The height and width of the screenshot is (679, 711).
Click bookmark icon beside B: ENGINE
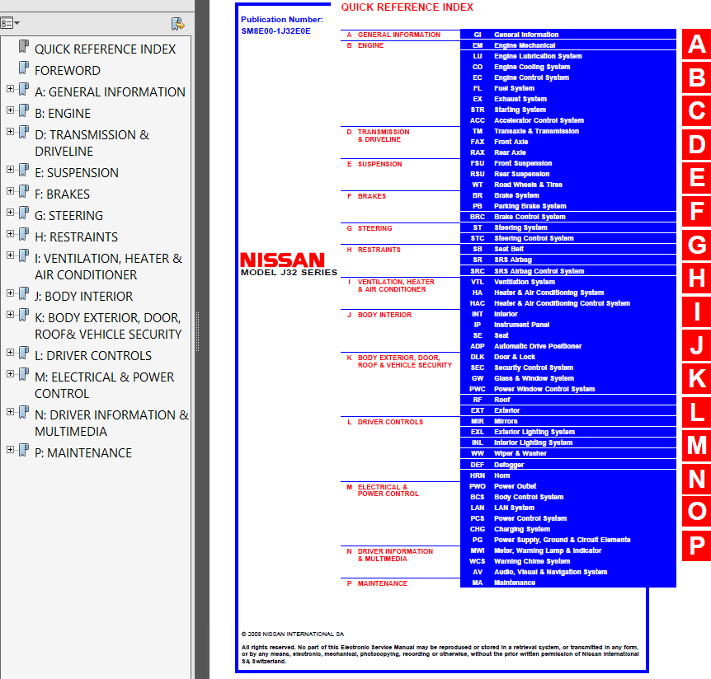(24, 111)
